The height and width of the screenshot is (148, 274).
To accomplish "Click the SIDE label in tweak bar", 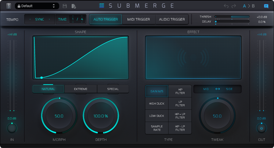I will [x=229, y=89].
